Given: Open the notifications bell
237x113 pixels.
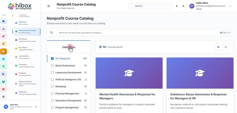Looking at the screenshot, I should point(177,6).
